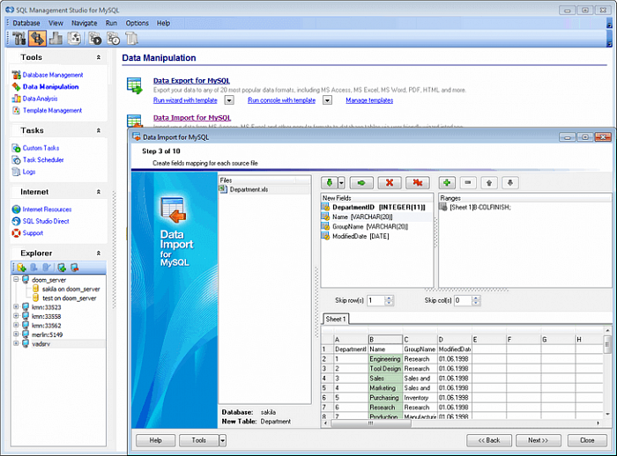
Task: Click the move up arrow button
Action: 489,183
